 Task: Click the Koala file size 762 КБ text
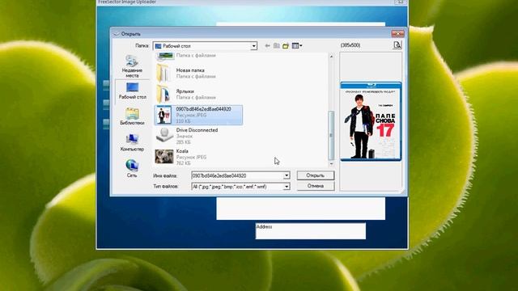184,163
